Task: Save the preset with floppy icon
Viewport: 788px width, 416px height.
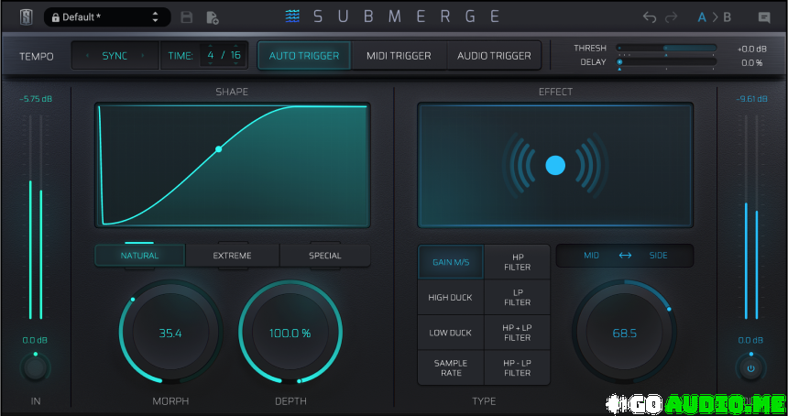Action: [186, 17]
